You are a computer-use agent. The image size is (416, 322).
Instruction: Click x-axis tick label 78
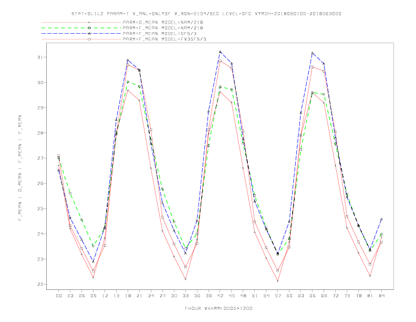point(358,296)
